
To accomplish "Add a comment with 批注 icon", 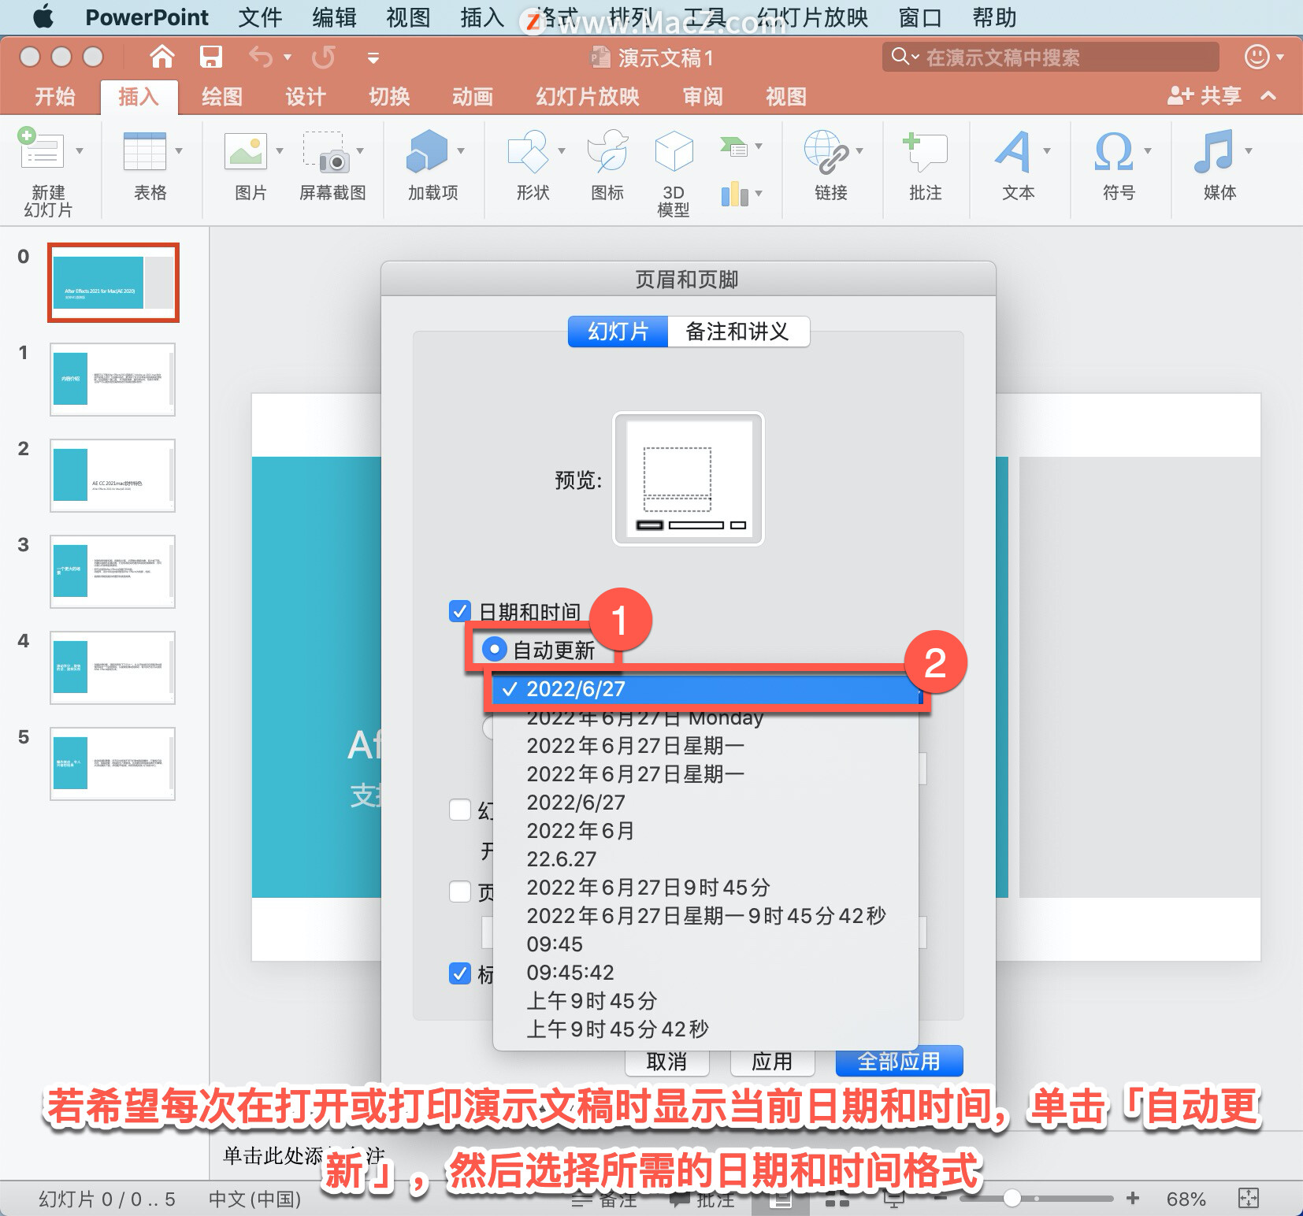I will tap(925, 151).
